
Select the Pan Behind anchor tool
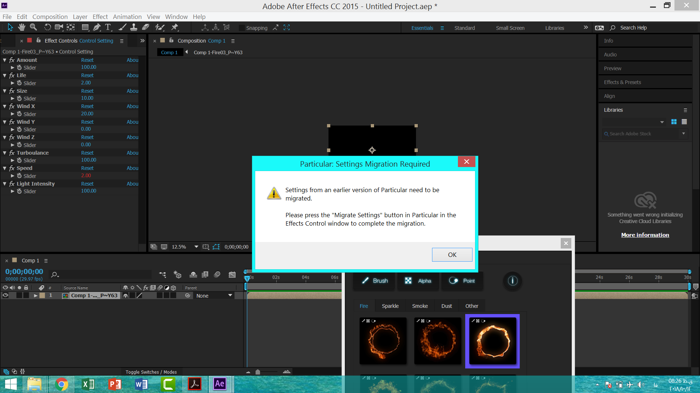tap(71, 27)
